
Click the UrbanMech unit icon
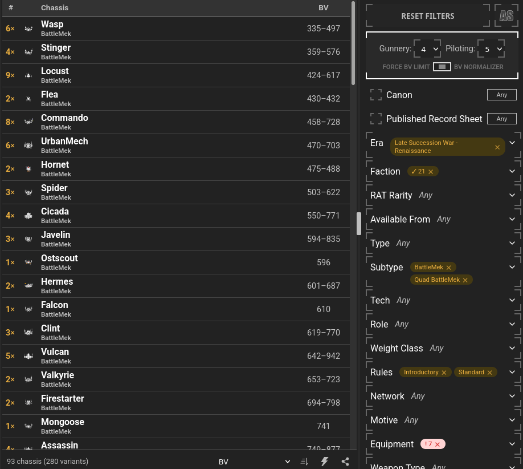pos(28,145)
